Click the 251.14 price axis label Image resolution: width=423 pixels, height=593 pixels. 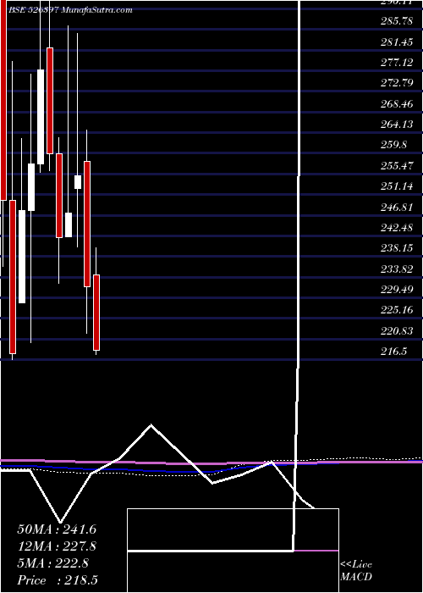397,186
